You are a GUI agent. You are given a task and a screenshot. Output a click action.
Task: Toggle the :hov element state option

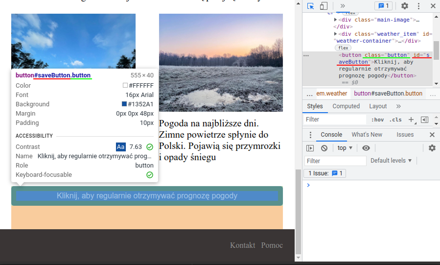click(x=377, y=120)
